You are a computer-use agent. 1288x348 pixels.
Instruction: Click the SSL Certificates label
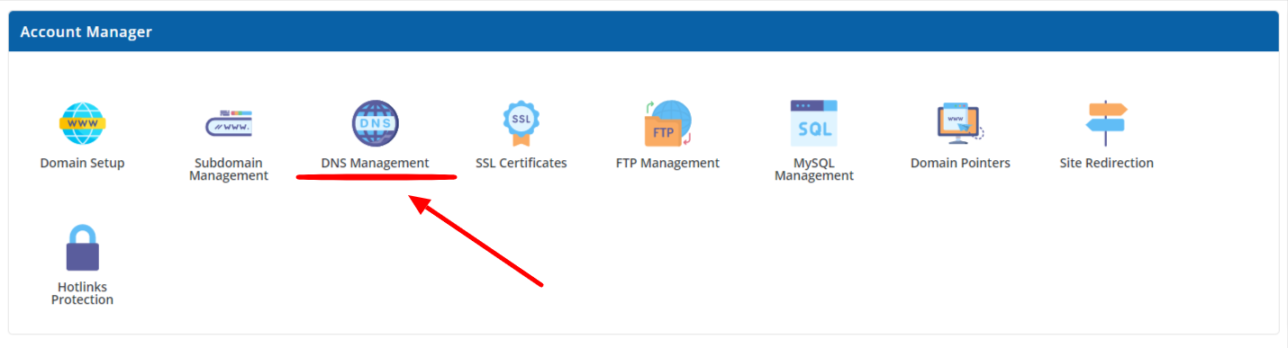522,163
